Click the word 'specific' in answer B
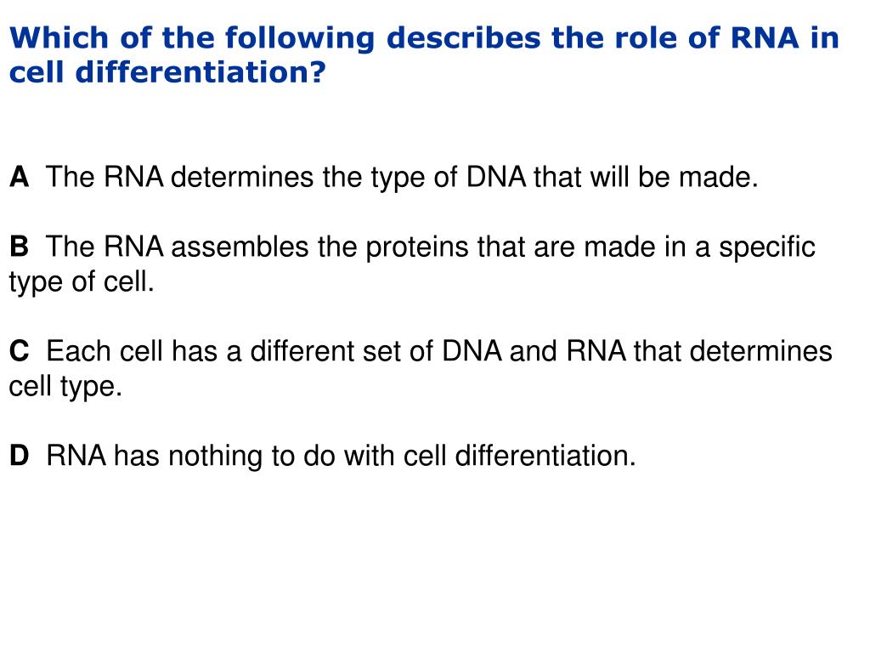Viewport: 870px width, 653px height. point(767,247)
